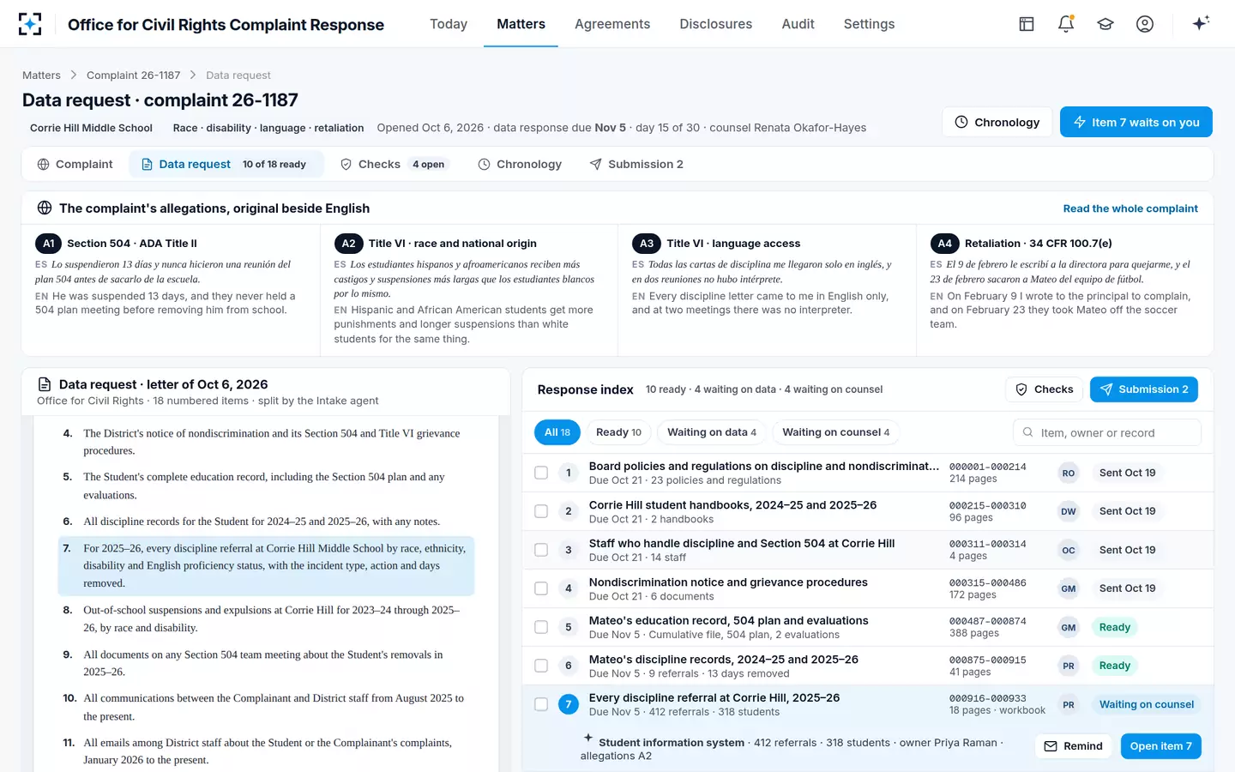Viewport: 1235px width, 772px height.
Task: Open the Disclosures nav tab
Action: (x=715, y=24)
